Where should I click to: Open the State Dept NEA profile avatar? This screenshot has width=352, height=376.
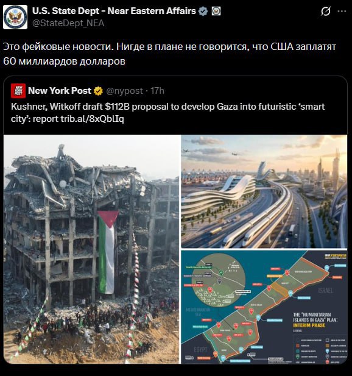click(x=15, y=17)
